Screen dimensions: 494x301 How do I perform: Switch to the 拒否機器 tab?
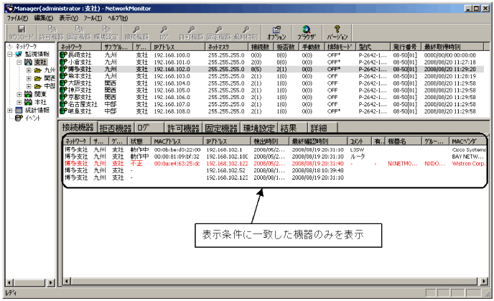point(116,129)
